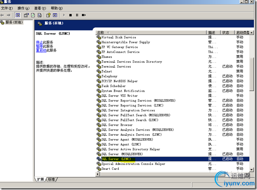Open the 操作(A) menu

coord(23,8)
